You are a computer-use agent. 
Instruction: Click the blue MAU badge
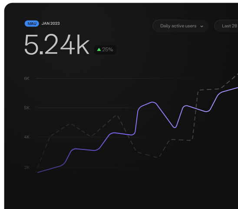pos(32,23)
